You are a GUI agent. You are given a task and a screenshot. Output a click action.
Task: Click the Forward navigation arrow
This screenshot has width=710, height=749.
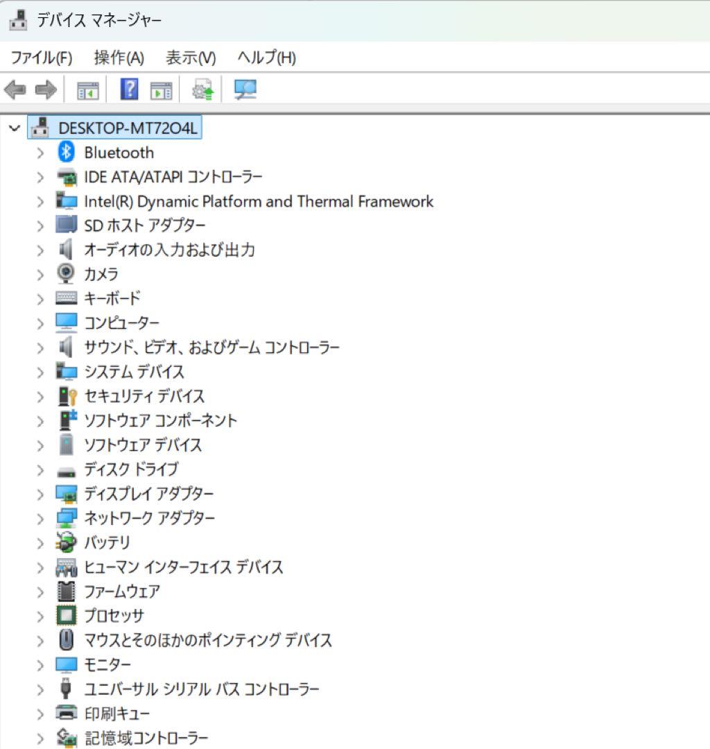click(x=46, y=89)
